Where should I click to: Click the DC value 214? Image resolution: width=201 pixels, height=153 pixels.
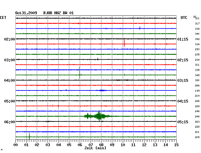pos(197,96)
